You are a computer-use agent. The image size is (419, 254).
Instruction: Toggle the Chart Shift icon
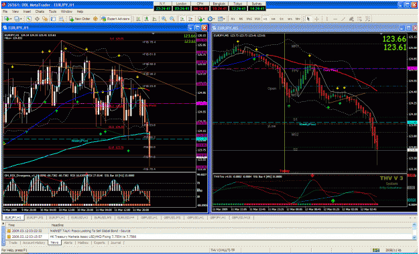point(190,19)
